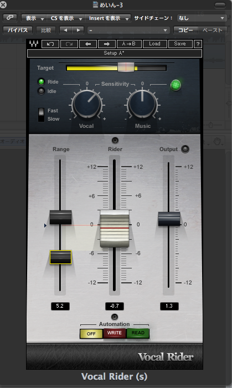This screenshot has height=388, width=232.
Task: Click the Output value box 1.3
Action: pyautogui.click(x=169, y=306)
